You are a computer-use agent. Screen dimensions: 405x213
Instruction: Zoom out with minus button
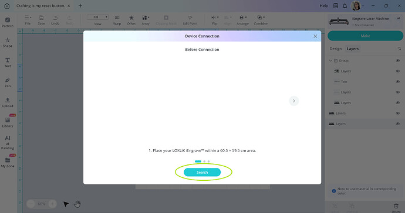[x=31, y=204]
